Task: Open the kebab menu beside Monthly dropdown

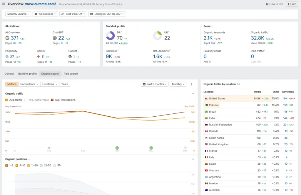Action: (191, 84)
